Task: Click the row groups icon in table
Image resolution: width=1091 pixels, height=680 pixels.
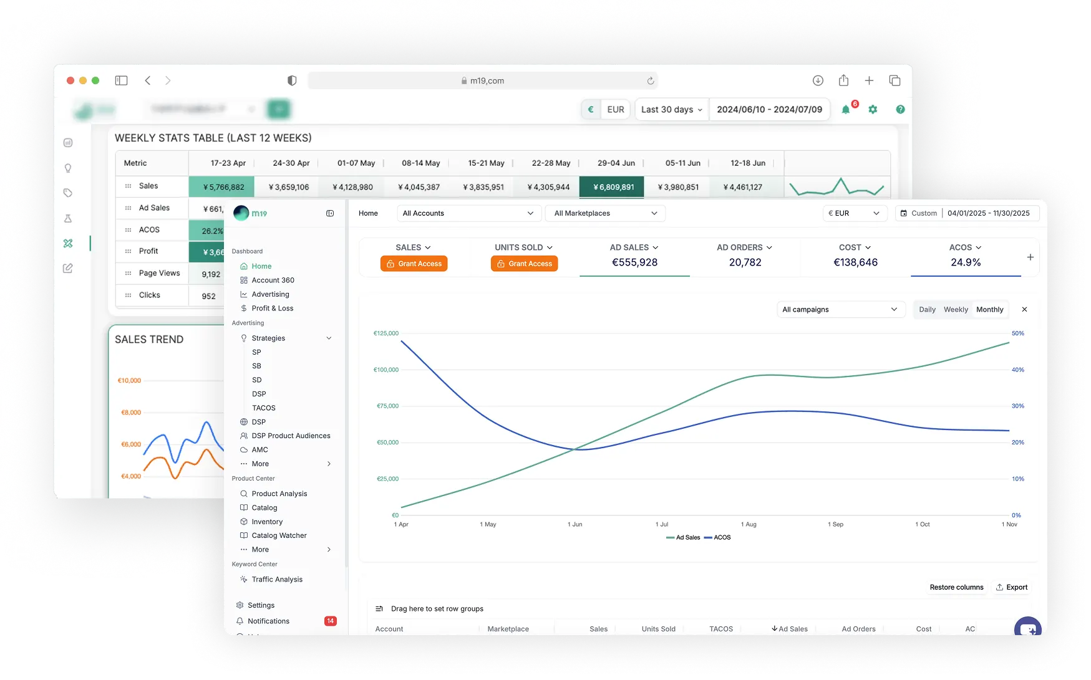Action: pos(379,608)
